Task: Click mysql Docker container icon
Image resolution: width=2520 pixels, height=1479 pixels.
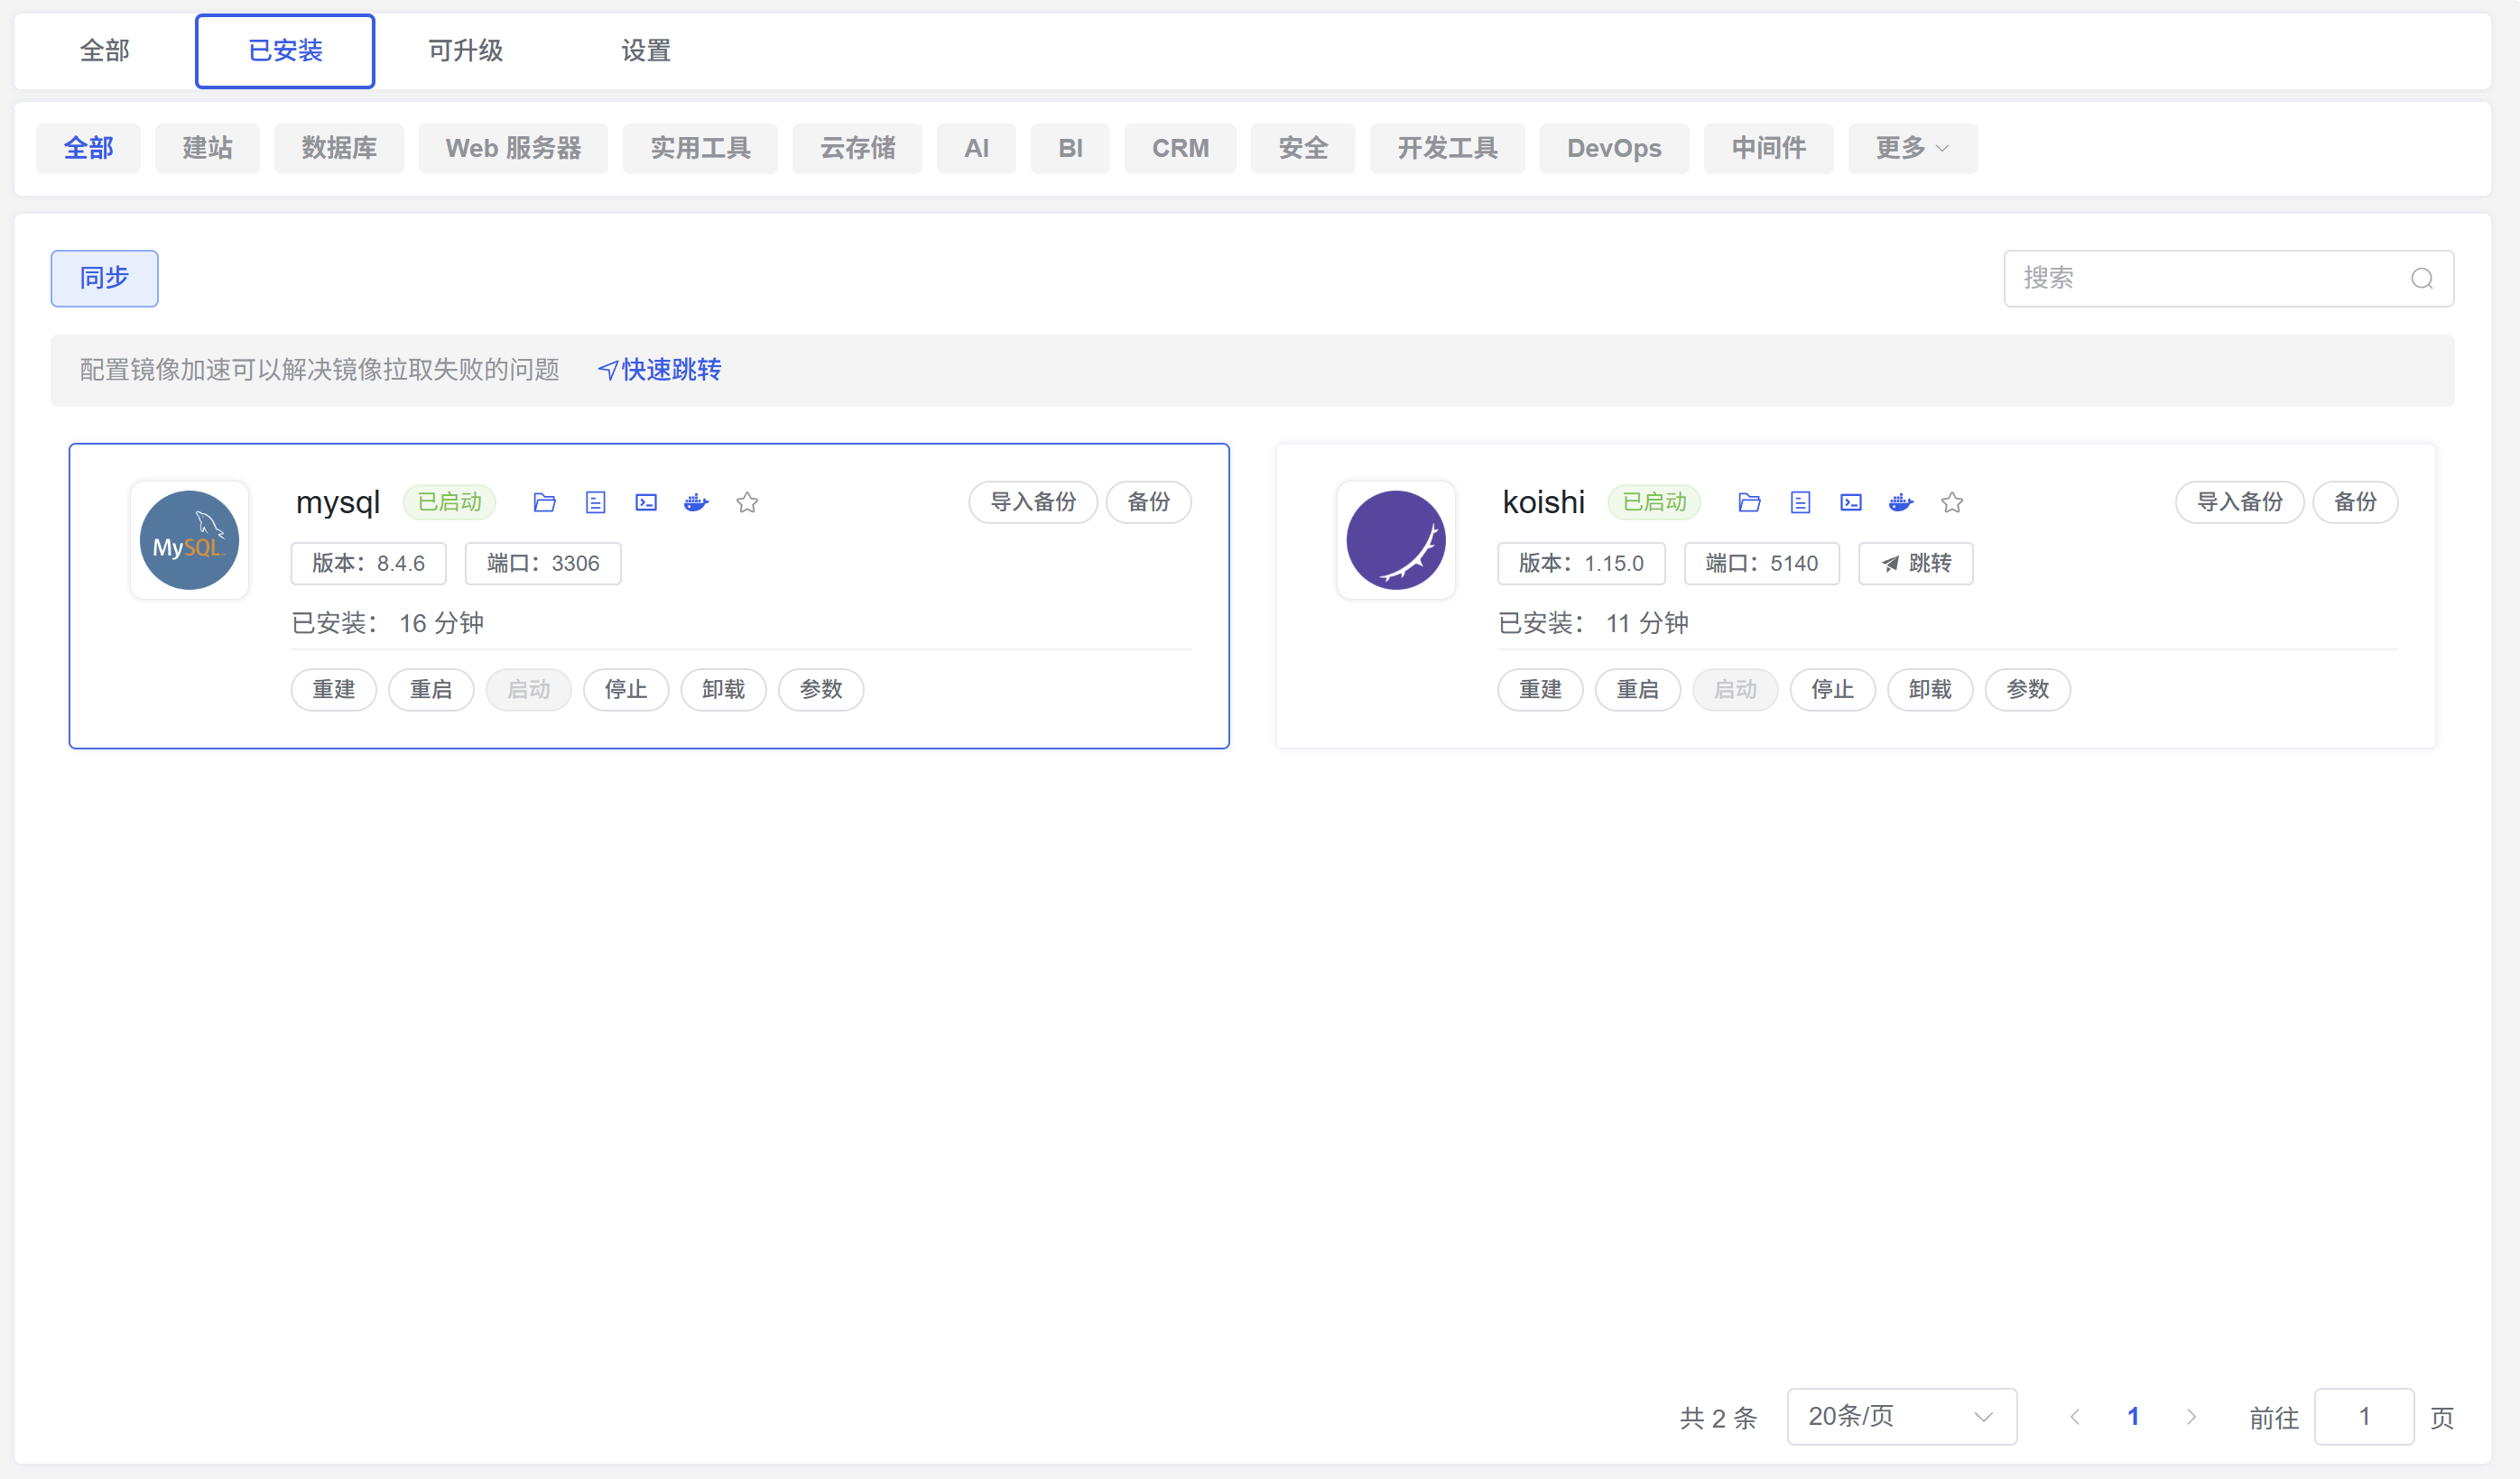Action: tap(696, 502)
